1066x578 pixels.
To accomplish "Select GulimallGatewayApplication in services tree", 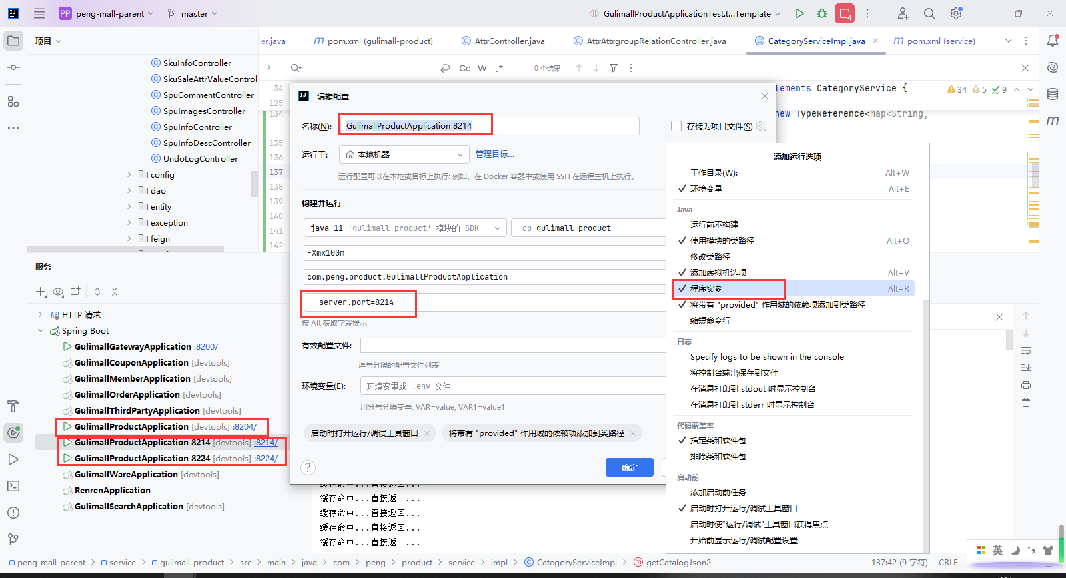I will 133,346.
